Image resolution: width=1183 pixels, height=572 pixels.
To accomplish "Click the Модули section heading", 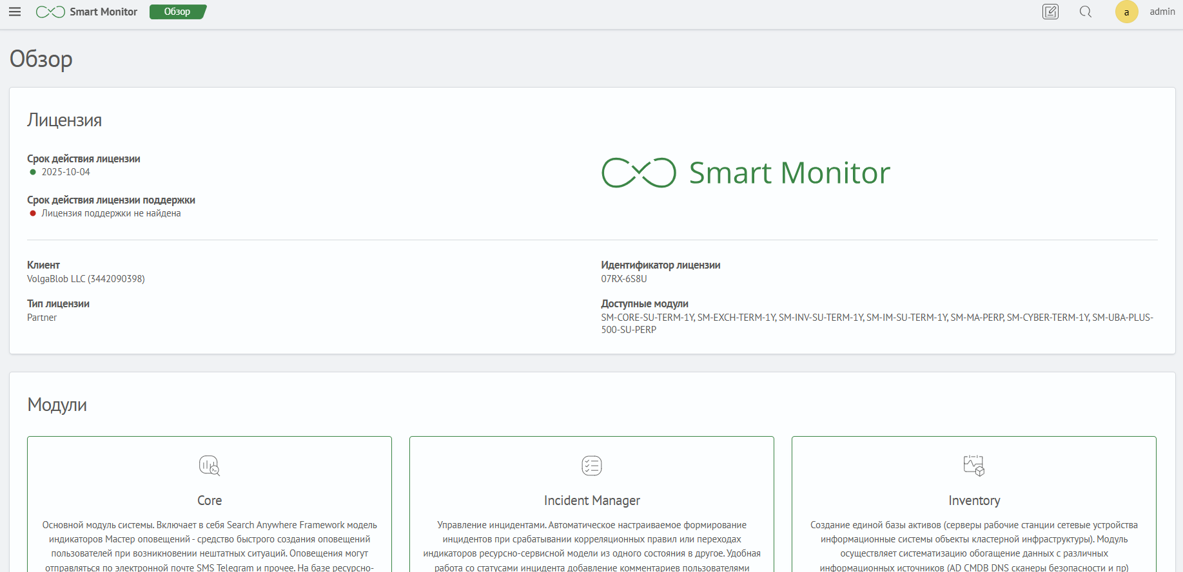I will pyautogui.click(x=57, y=405).
